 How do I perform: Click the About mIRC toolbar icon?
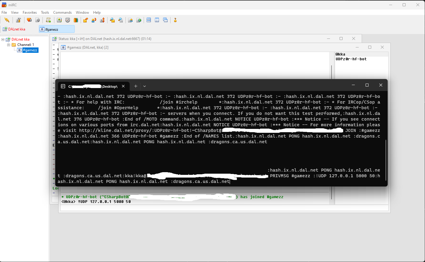tap(175, 20)
